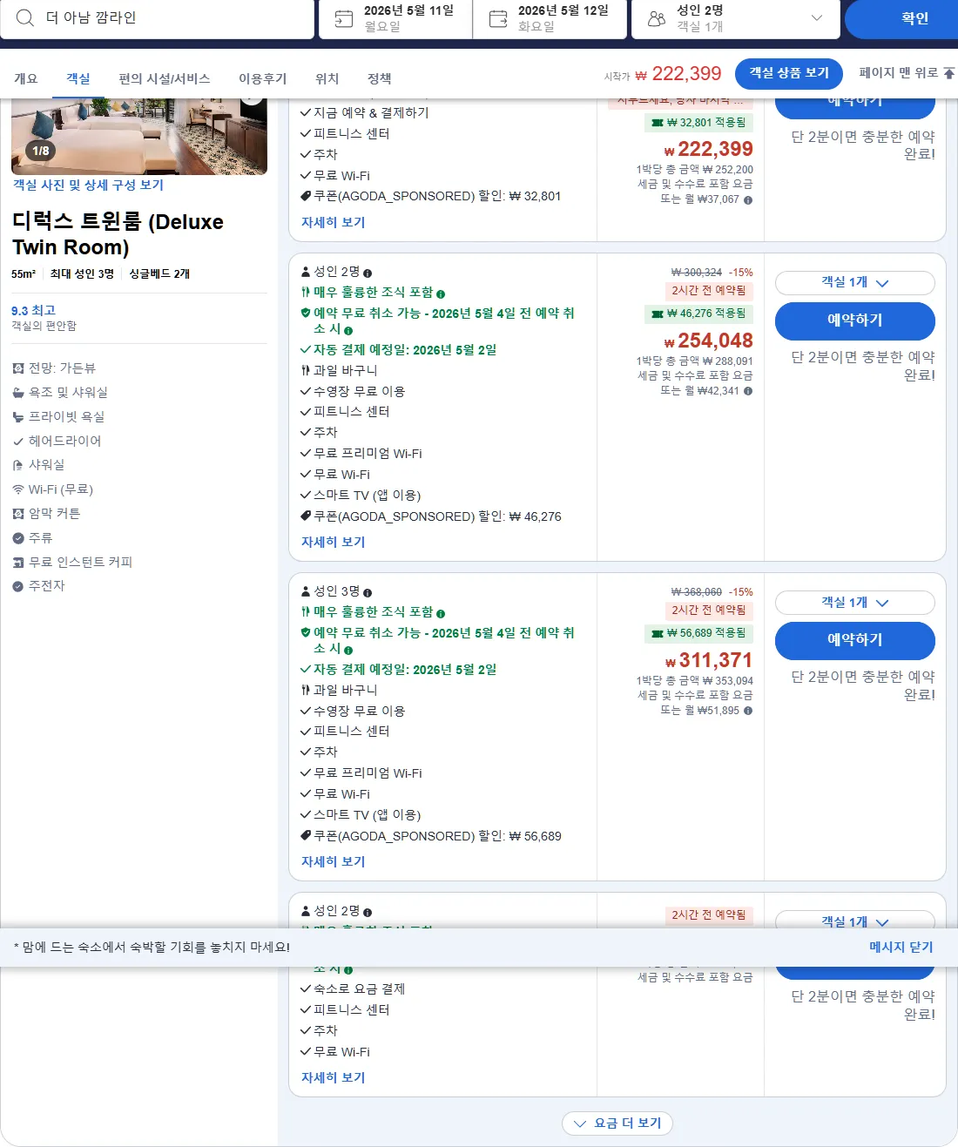958x1147 pixels.
Task: Click info icon beside ₩37,067 monthly price
Action: click(x=748, y=199)
